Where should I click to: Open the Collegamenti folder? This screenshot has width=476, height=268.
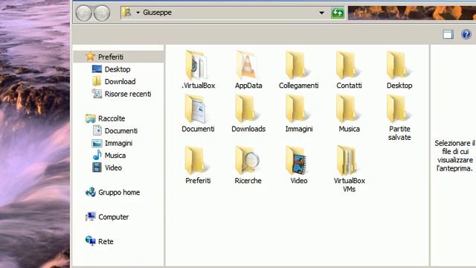[299, 70]
